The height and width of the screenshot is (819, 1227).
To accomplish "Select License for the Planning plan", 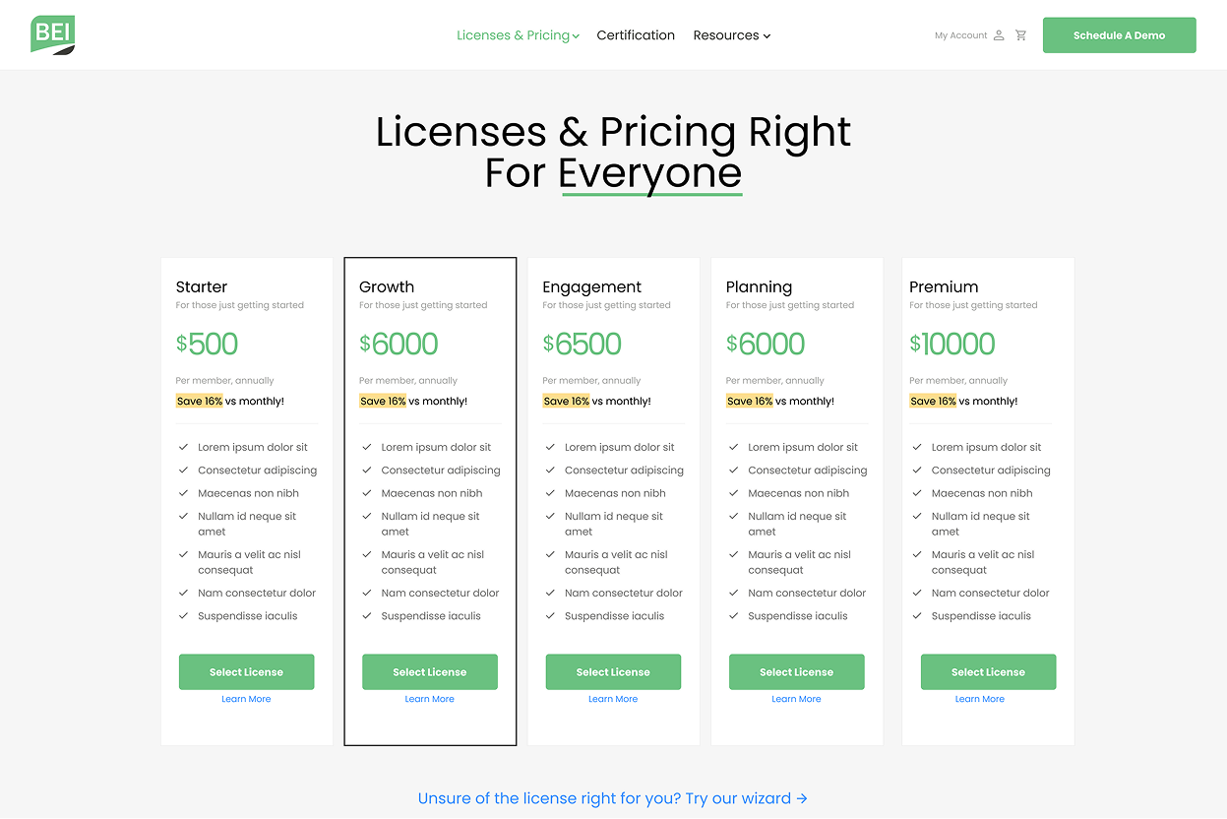I will pyautogui.click(x=796, y=672).
